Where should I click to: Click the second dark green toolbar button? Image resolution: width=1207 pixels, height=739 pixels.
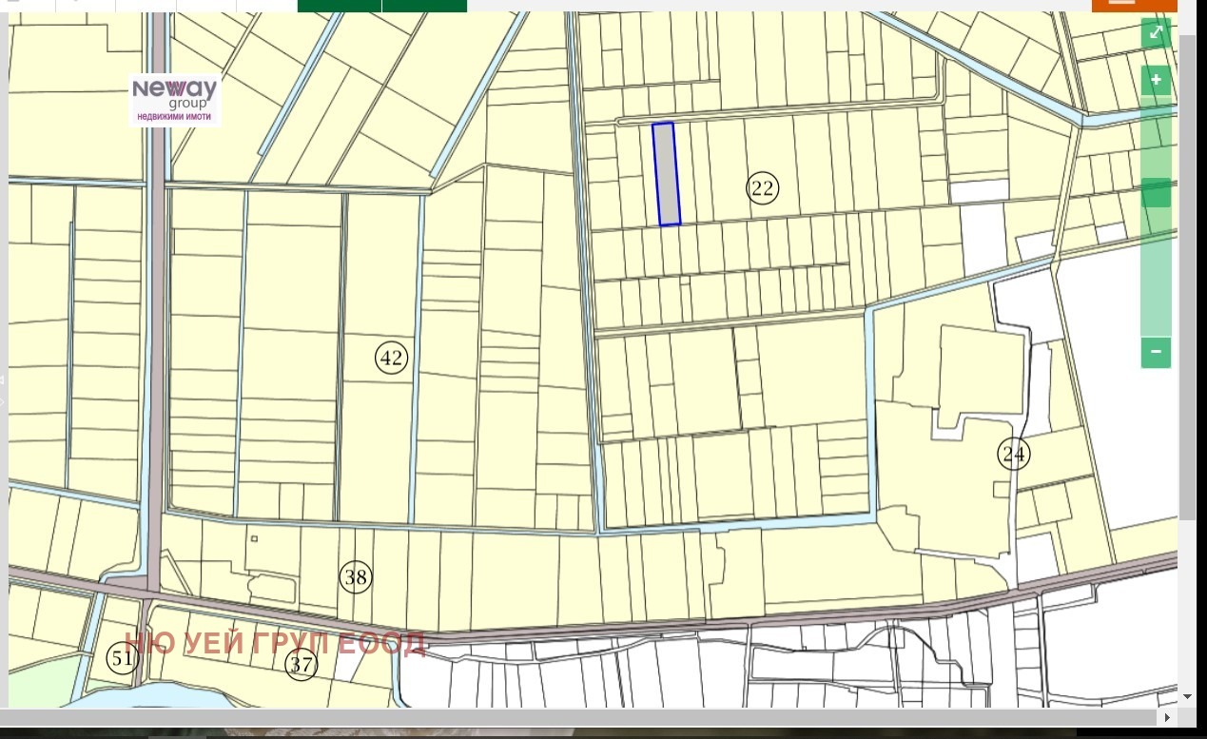pyautogui.click(x=424, y=5)
